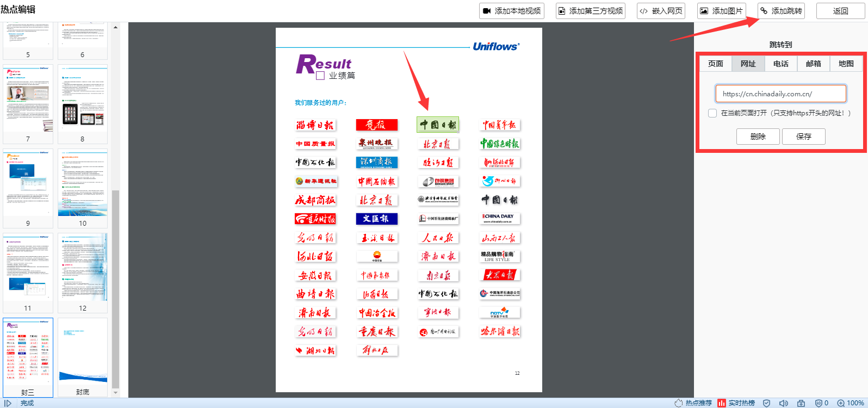Click the 热点推荐 flame icon
868x408 pixels.
(x=679, y=403)
